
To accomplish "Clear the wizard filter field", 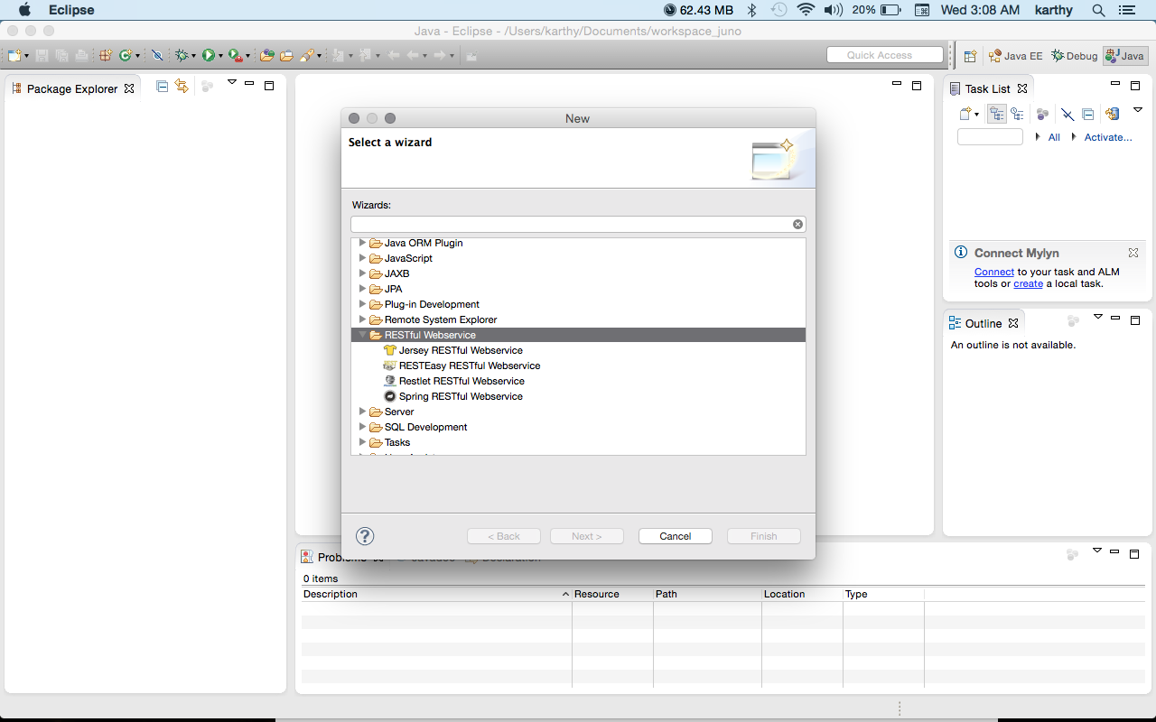I will point(797,223).
